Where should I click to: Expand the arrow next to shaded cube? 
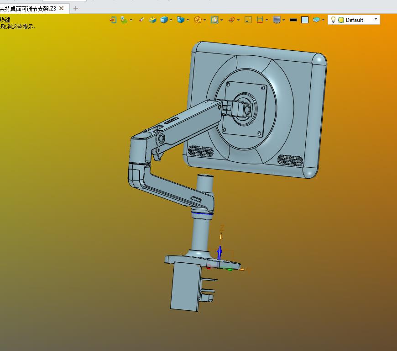click(171, 20)
